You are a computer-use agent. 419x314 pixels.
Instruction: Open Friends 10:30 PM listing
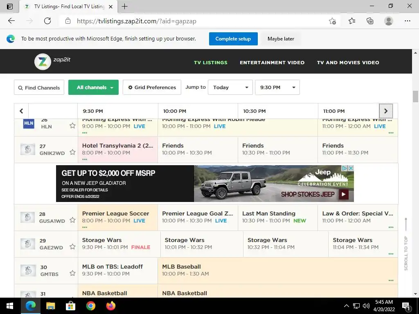click(278, 149)
